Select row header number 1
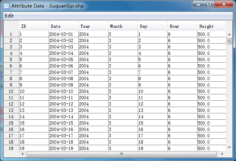Viewport: 236px width, 161px height. tap(11, 34)
